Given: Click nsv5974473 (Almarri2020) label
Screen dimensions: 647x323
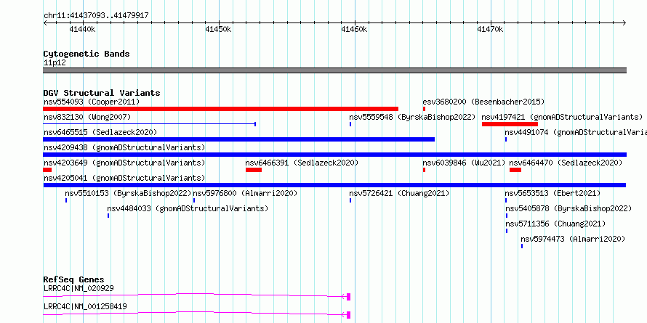Looking at the screenshot, I should tap(573, 239).
